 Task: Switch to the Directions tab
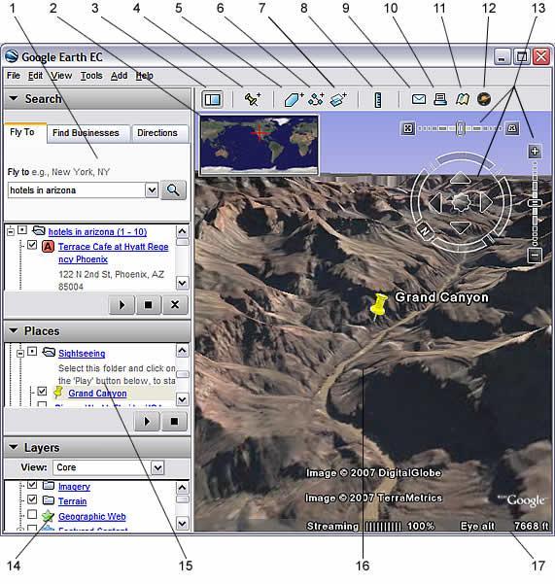[157, 133]
